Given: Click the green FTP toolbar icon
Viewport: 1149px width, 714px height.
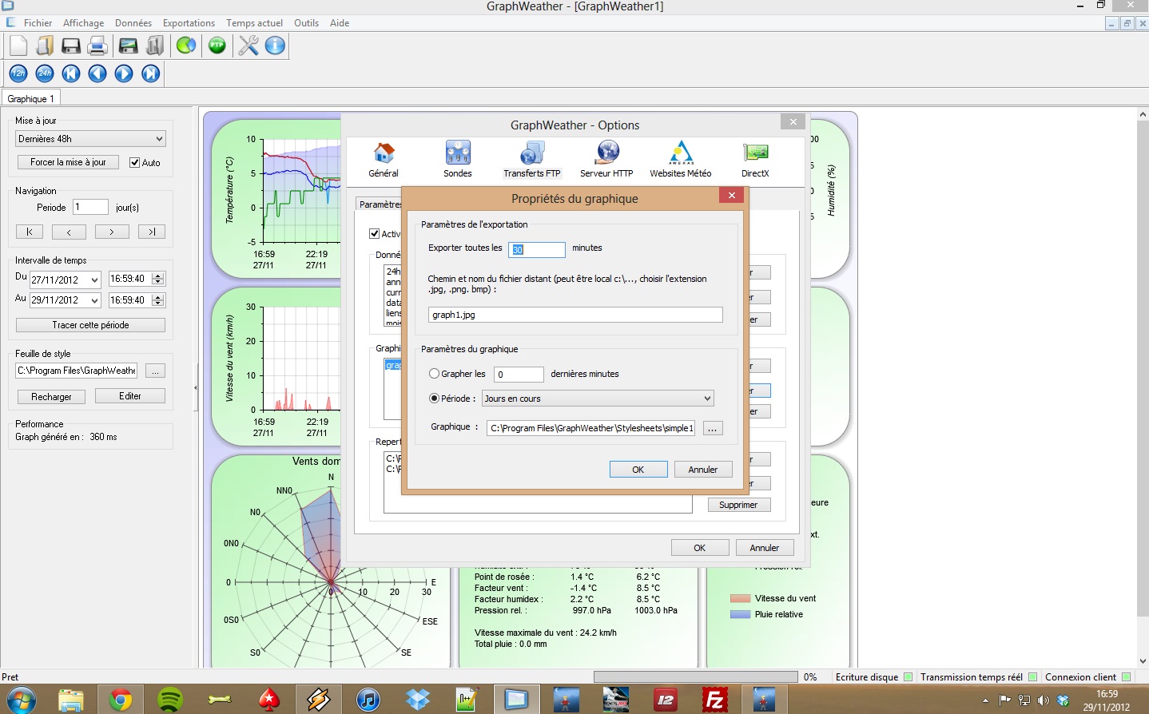Looking at the screenshot, I should pyautogui.click(x=217, y=46).
